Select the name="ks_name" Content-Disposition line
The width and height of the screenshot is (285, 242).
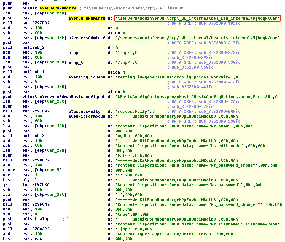[x=184, y=126]
